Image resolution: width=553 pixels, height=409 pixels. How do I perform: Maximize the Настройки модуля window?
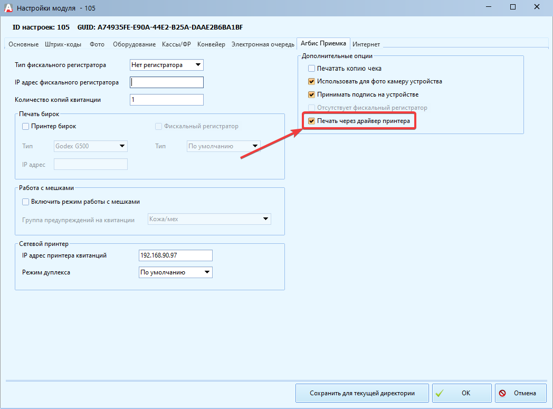point(513,7)
